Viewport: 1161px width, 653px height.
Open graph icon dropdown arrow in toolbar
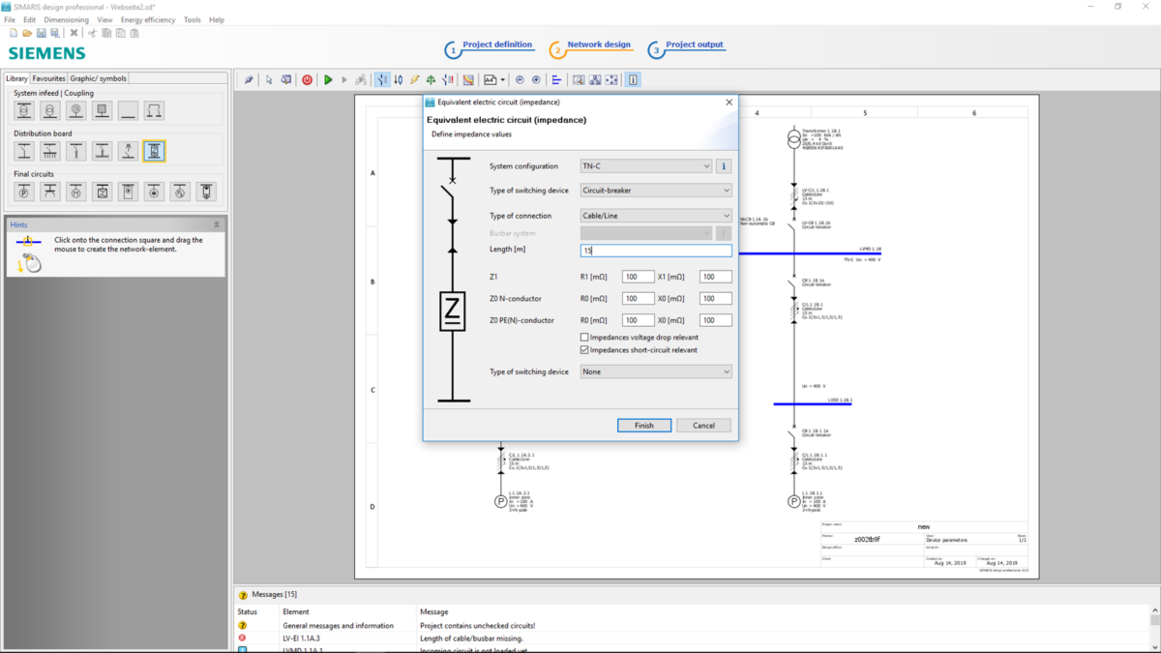point(503,80)
